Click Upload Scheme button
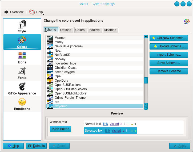The height and width of the screenshot is (152, 193). click(x=169, y=46)
